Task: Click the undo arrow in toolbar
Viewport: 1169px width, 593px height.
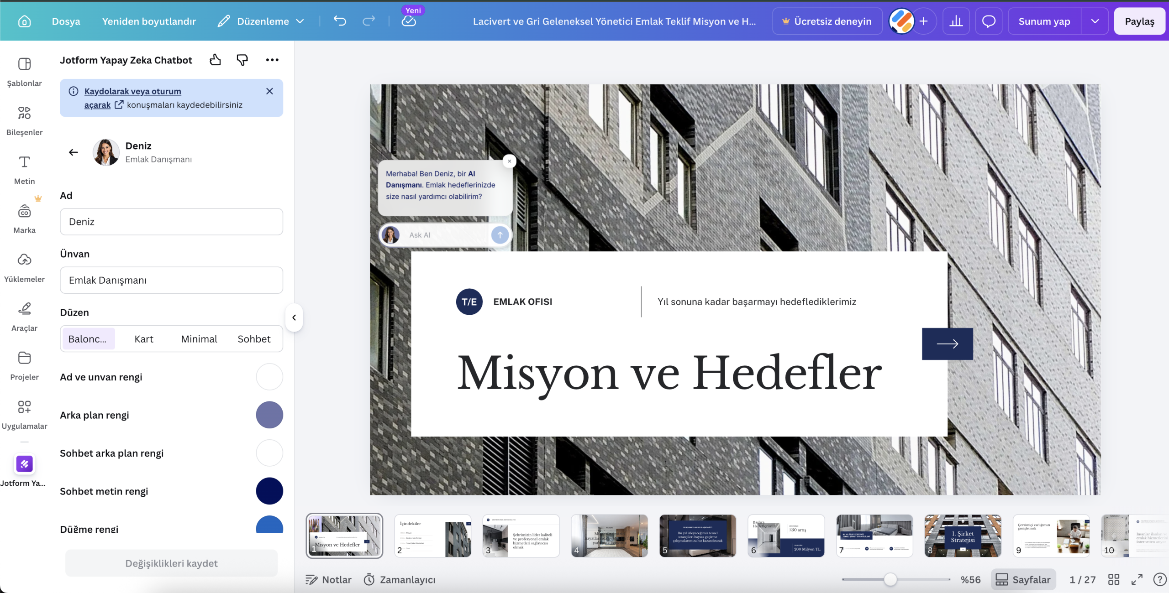Action: (339, 21)
